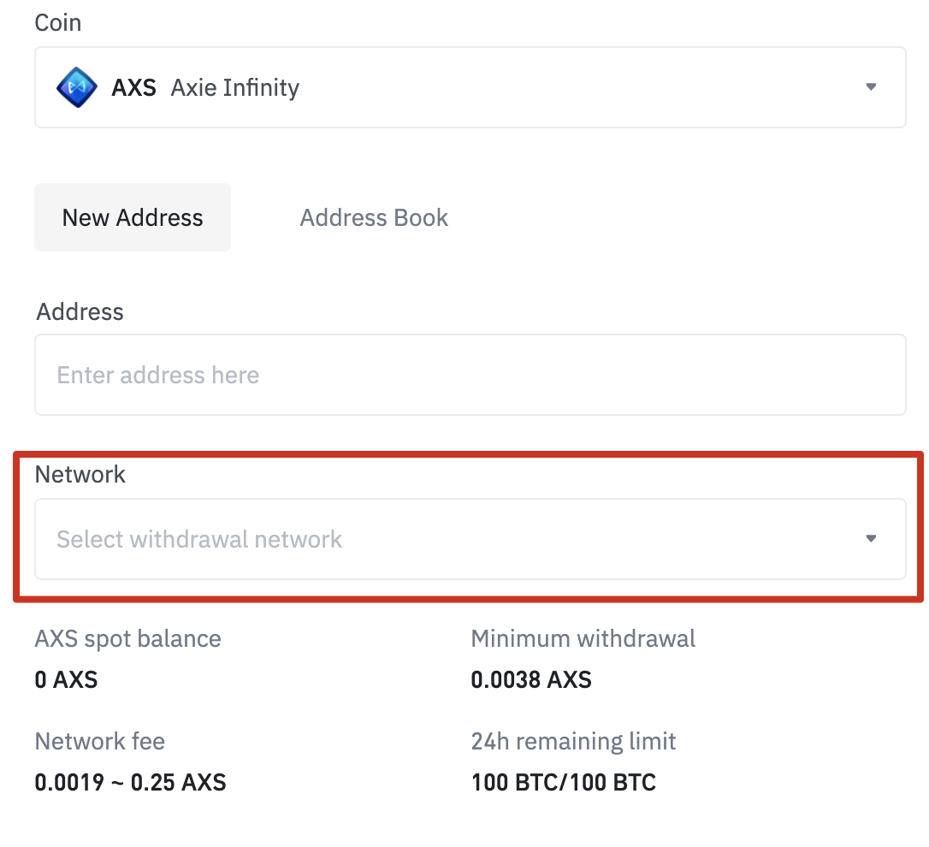
Task: Click the '0.0038 AXS' minimum amount
Action: (x=531, y=680)
